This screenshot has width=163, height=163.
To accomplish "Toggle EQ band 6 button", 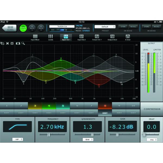I will tap(77, 106).
